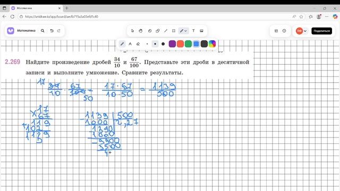Set the largest stroke thickness
The width and height of the screenshot is (340, 191).
tap(163, 44)
